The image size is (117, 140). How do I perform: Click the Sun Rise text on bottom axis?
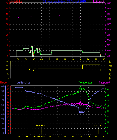coord(41,136)
